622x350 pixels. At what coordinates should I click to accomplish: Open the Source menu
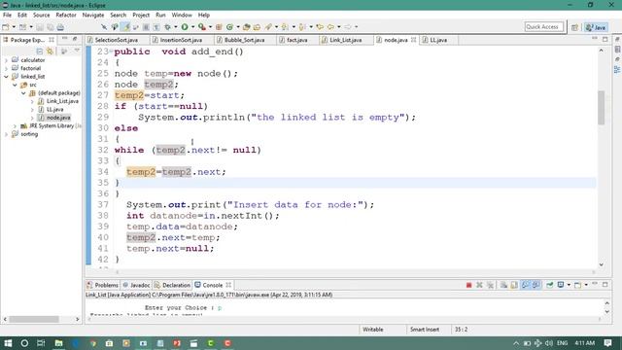click(41, 15)
